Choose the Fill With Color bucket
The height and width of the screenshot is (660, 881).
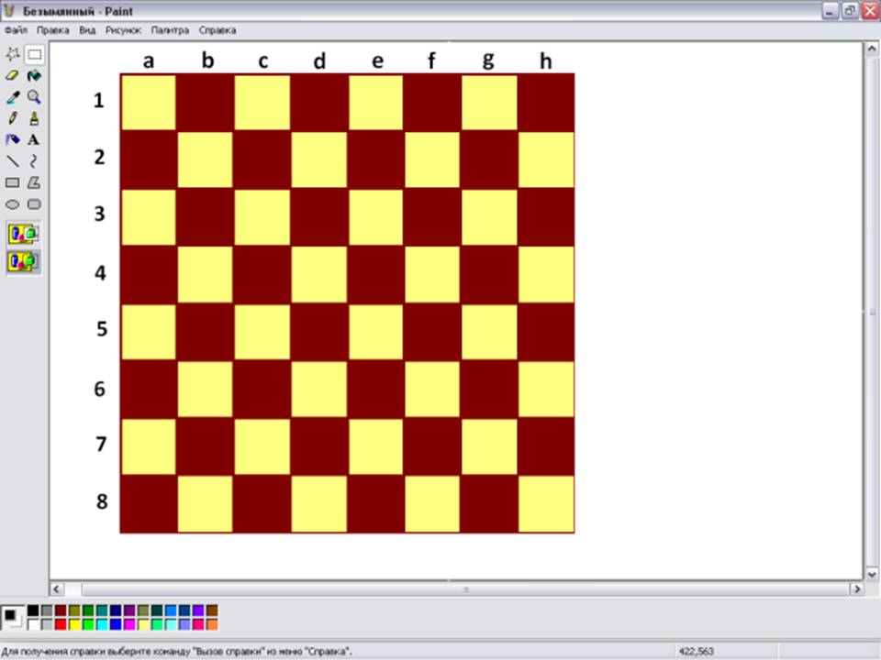pos(34,76)
